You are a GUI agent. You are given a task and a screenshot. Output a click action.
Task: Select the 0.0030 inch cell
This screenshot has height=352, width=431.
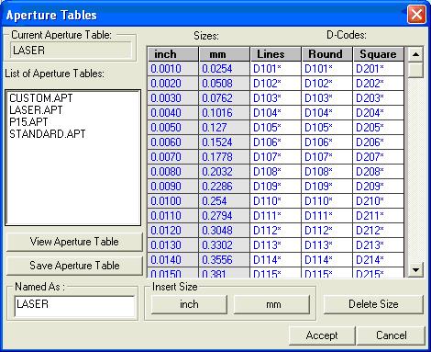point(173,98)
